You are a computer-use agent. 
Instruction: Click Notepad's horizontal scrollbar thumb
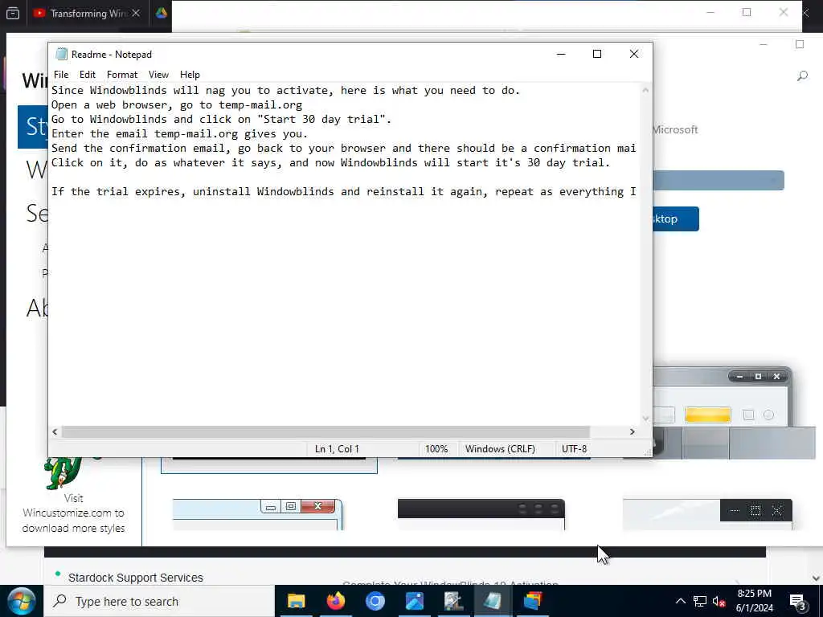click(x=326, y=431)
